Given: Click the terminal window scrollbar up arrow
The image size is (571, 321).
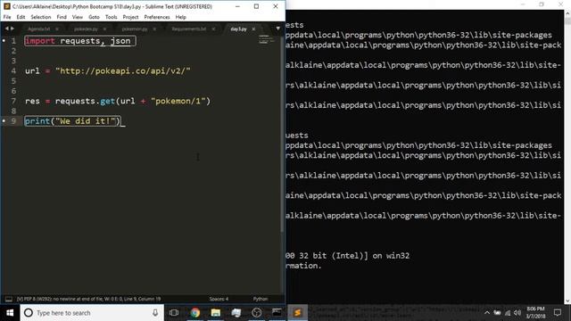Looking at the screenshot, I should pos(567,13).
